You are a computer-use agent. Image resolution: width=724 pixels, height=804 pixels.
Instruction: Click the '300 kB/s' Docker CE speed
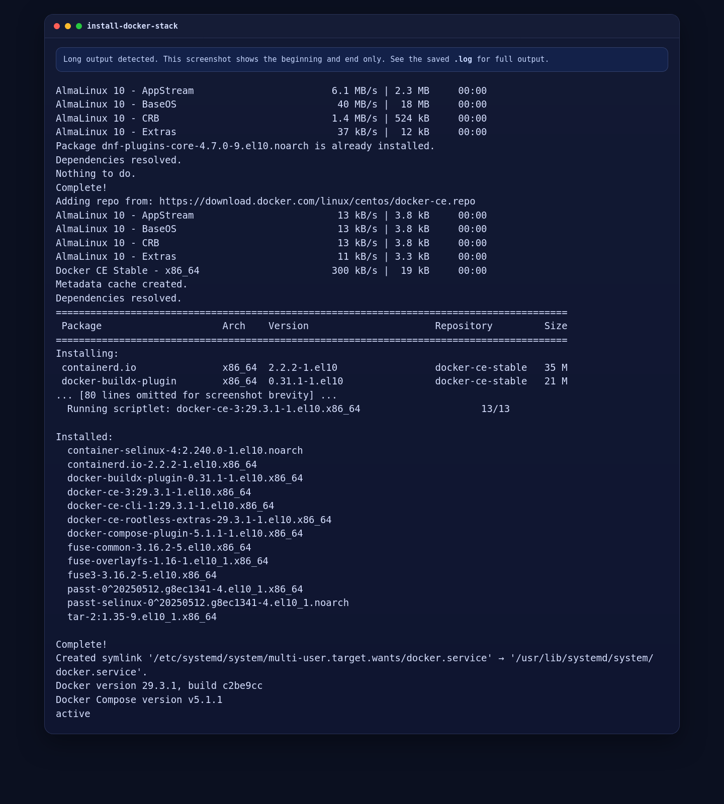point(354,271)
